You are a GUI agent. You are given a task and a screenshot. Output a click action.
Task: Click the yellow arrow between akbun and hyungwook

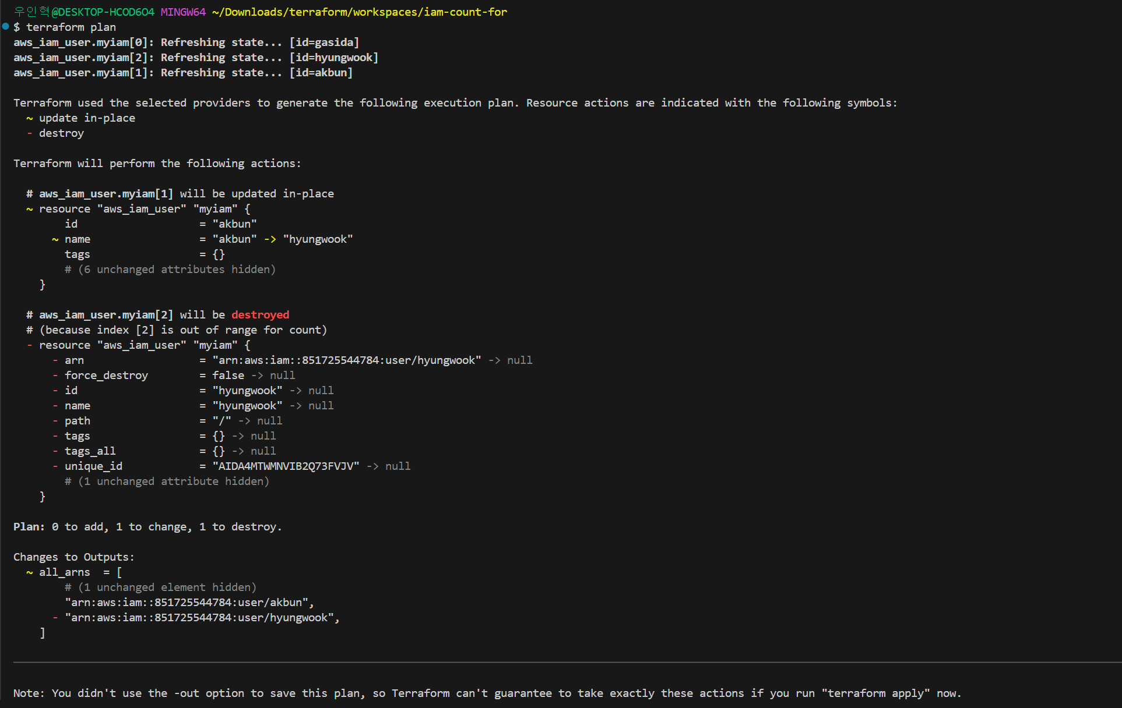[x=270, y=239]
